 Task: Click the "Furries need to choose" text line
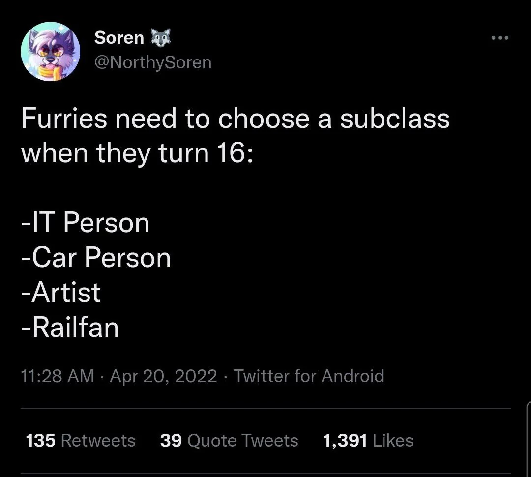[x=235, y=119]
